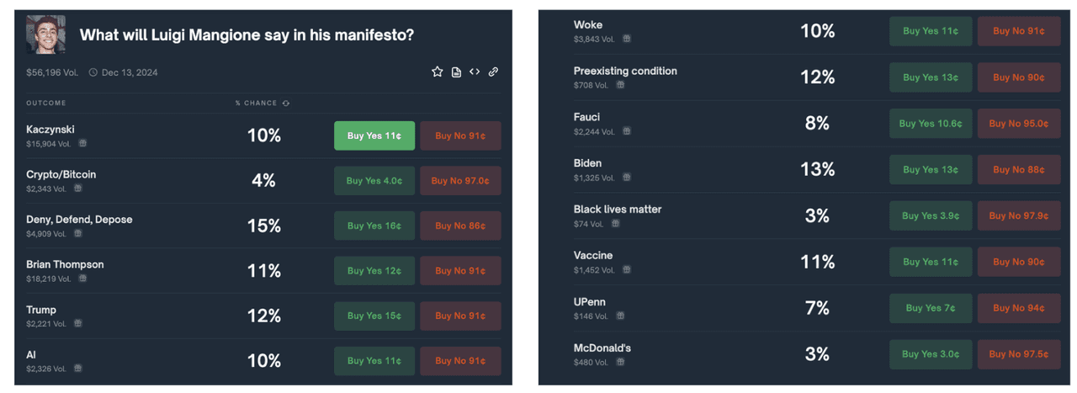The width and height of the screenshot is (1077, 393).
Task: Buy No on Trump at 91¢
Action: click(x=460, y=316)
